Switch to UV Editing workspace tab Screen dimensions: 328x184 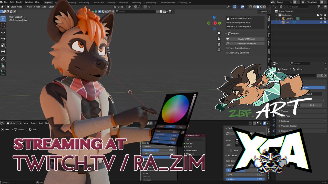click(84, 3)
